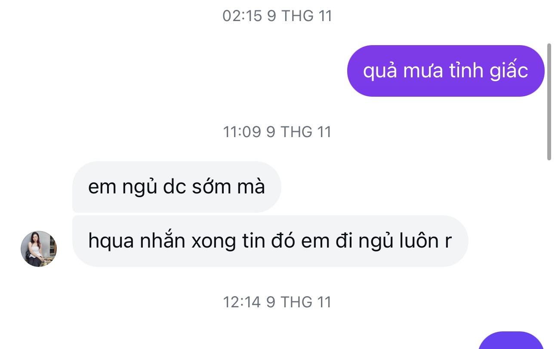This screenshot has height=349, width=555.
Task: Click the chat's vertical scrollbar thumb
Action: pyautogui.click(x=549, y=102)
